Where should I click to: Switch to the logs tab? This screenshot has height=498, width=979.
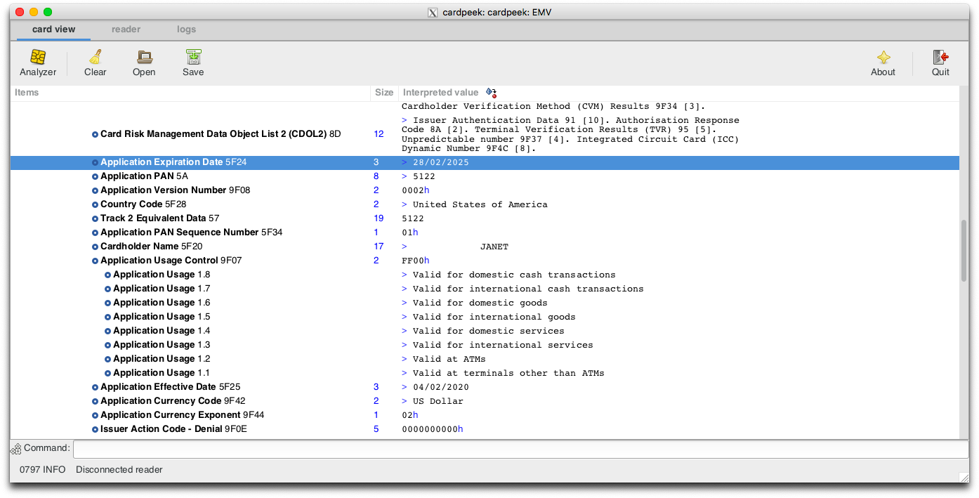pos(187,30)
